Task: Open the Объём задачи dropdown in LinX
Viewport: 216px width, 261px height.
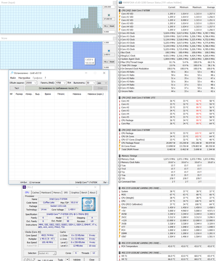Action: (x=35, y=83)
